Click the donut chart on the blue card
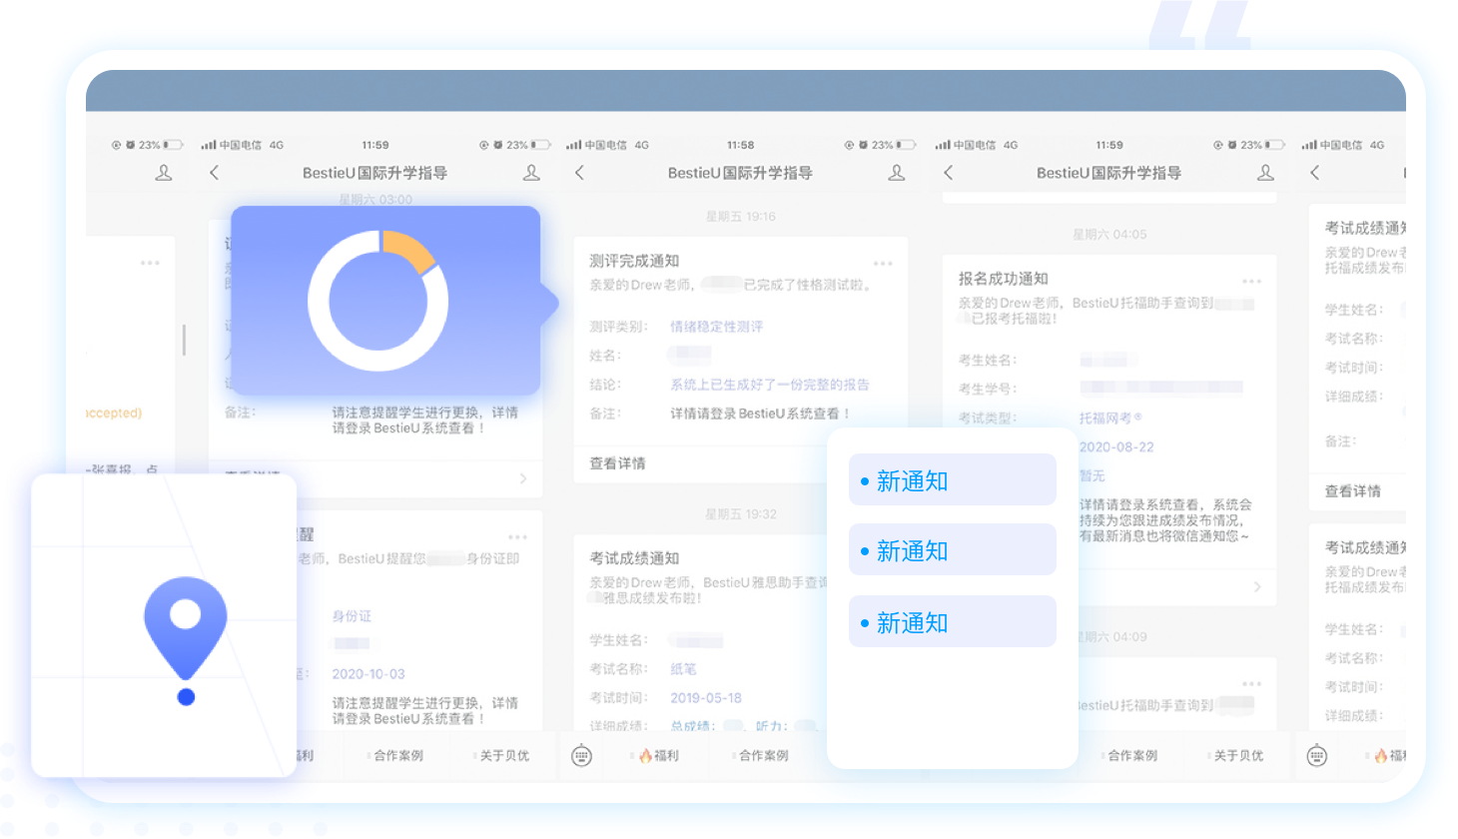The image size is (1458, 839). point(378,301)
